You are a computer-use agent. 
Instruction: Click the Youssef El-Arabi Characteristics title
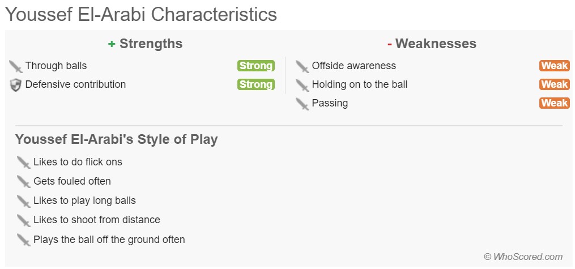141,14
